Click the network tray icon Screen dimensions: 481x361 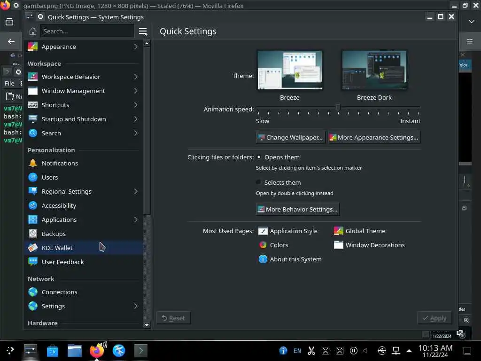pyautogui.click(x=396, y=351)
